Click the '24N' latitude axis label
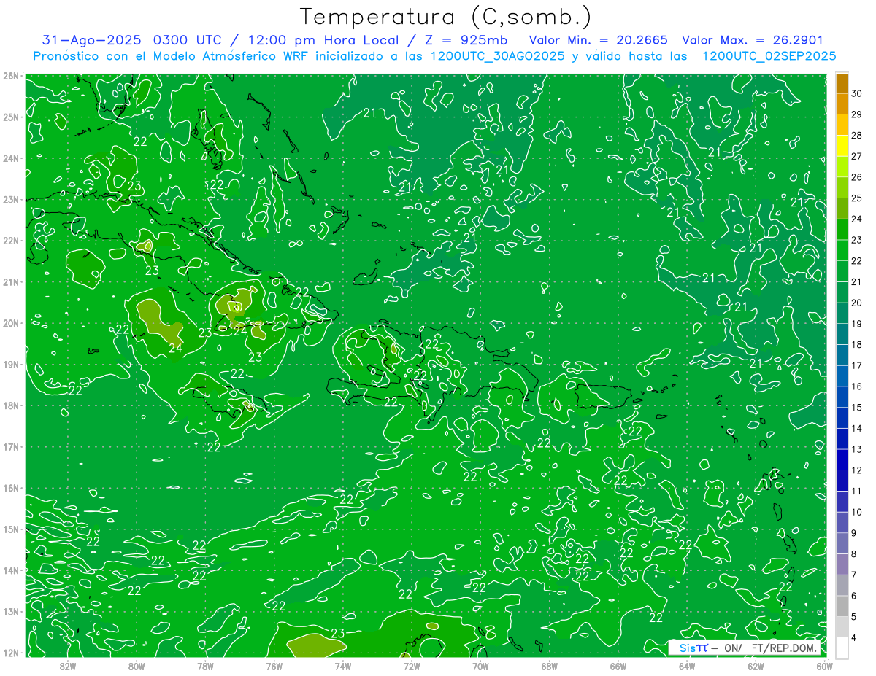Image resolution: width=876 pixels, height=676 pixels. pos(10,158)
